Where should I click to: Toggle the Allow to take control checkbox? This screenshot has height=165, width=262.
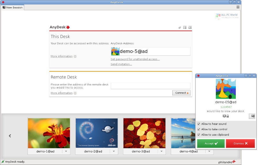199,129
